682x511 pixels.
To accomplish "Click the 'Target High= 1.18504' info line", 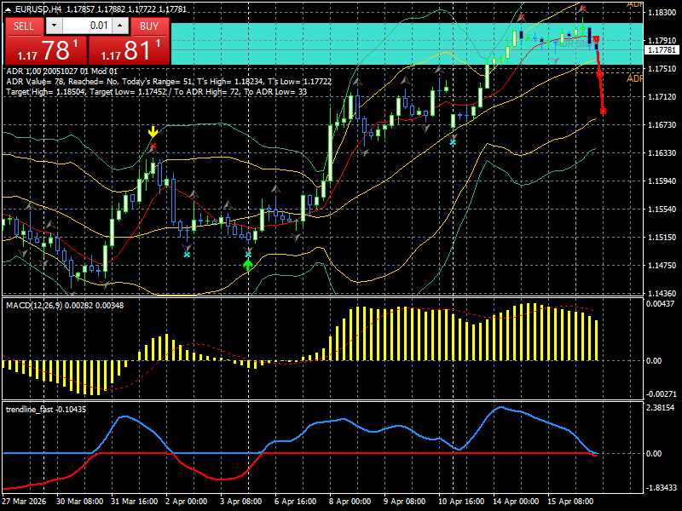I will (x=157, y=92).
